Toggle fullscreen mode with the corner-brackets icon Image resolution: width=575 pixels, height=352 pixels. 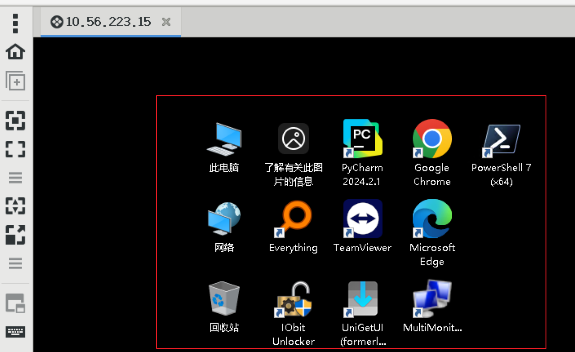(15, 149)
